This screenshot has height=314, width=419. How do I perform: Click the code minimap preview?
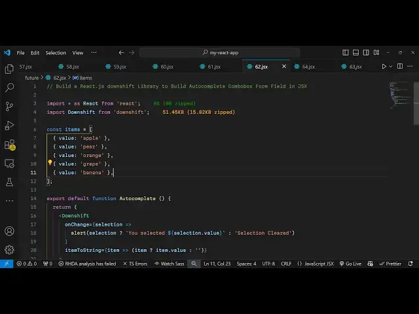[400, 95]
